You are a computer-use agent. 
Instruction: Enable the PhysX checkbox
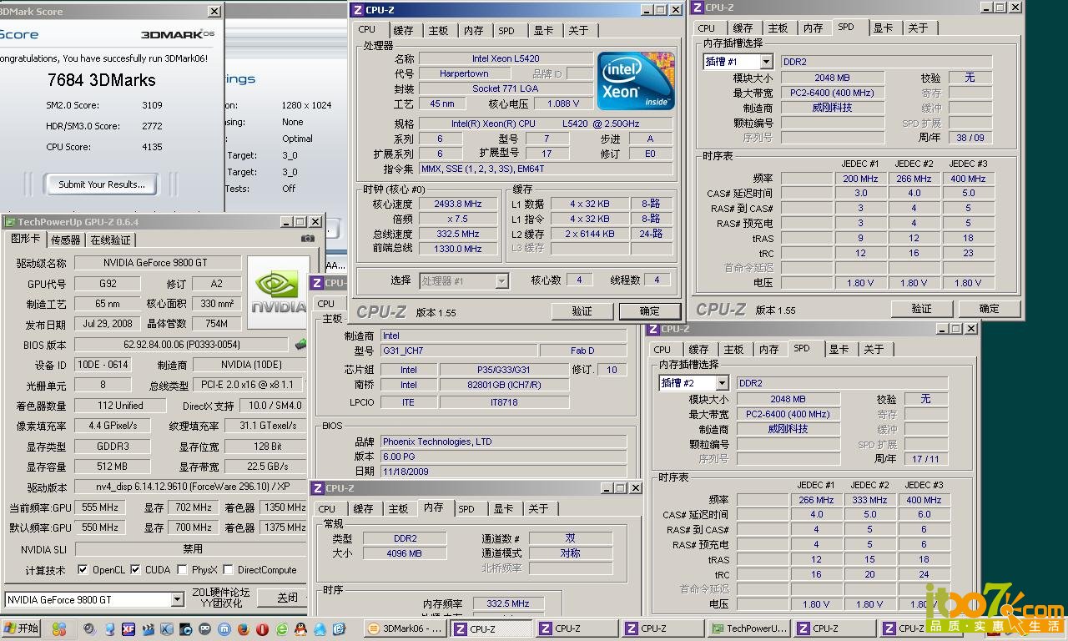tap(183, 570)
